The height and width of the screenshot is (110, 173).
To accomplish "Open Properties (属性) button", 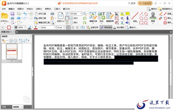I will coord(131,27).
